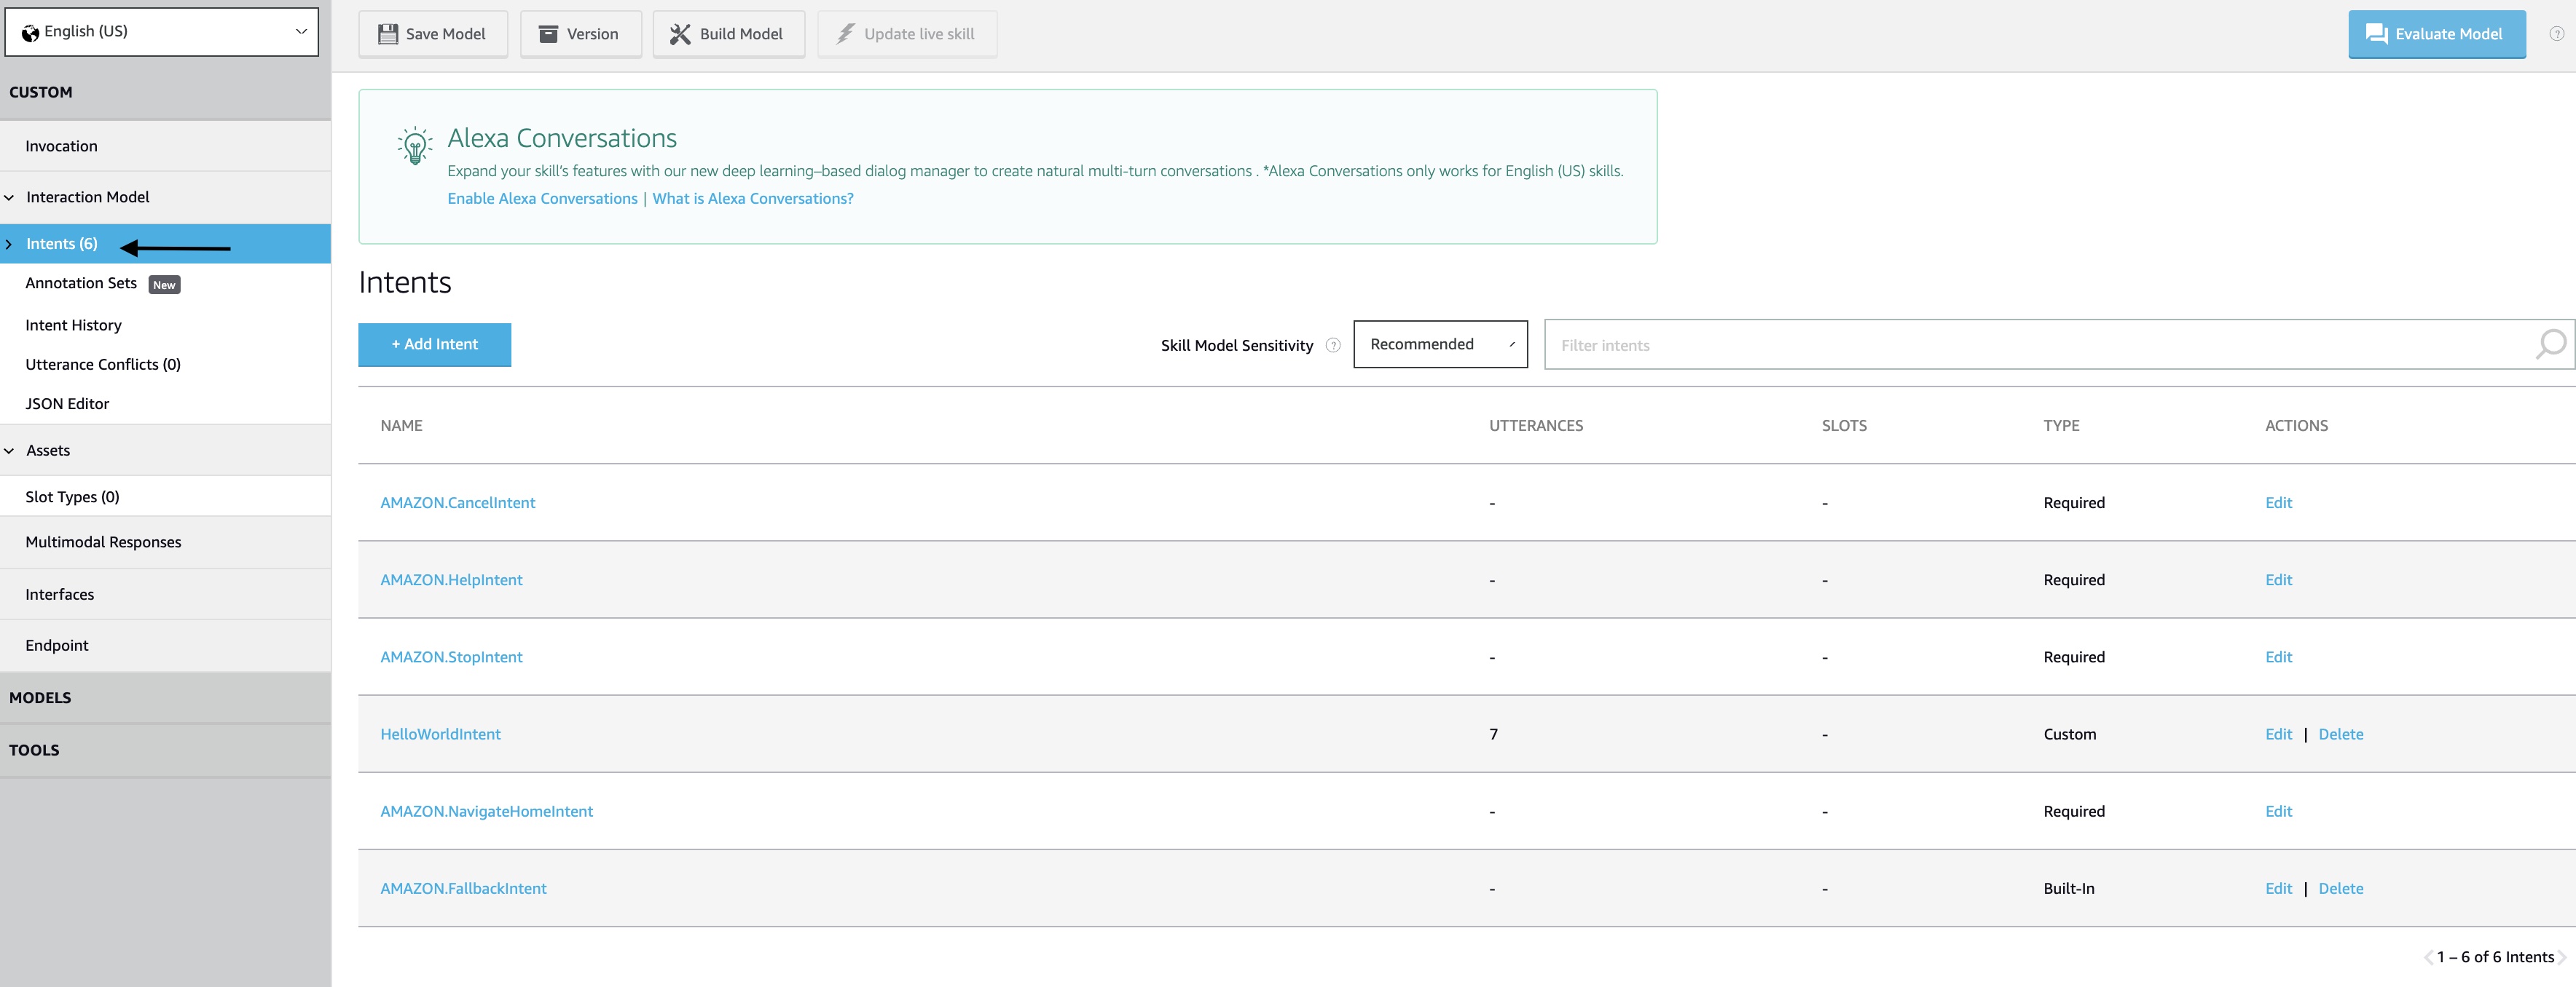This screenshot has width=2576, height=987.
Task: Open the Version button
Action: (x=580, y=34)
